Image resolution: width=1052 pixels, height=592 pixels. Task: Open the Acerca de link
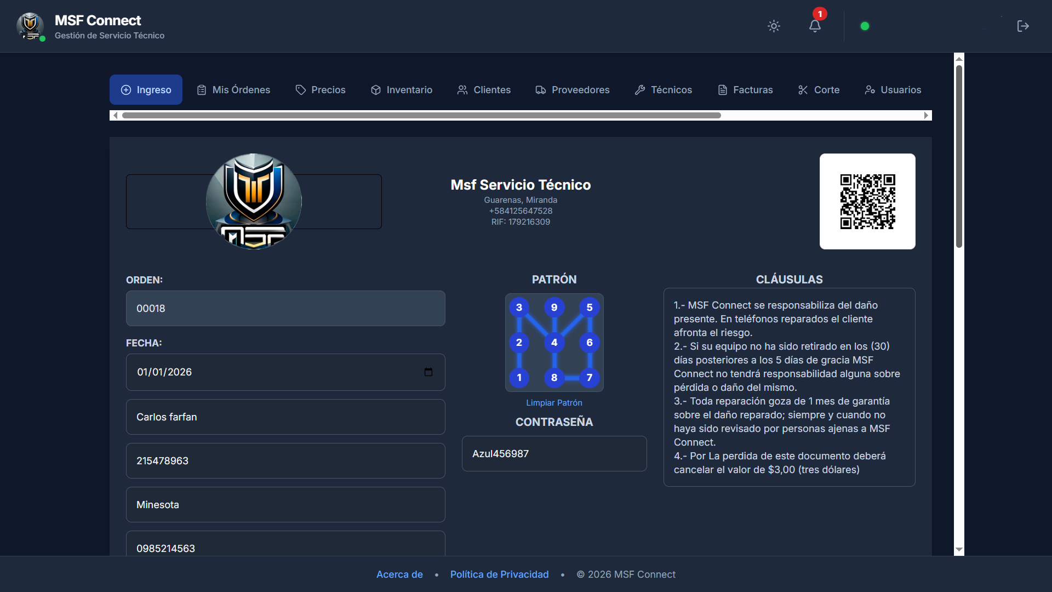399,574
